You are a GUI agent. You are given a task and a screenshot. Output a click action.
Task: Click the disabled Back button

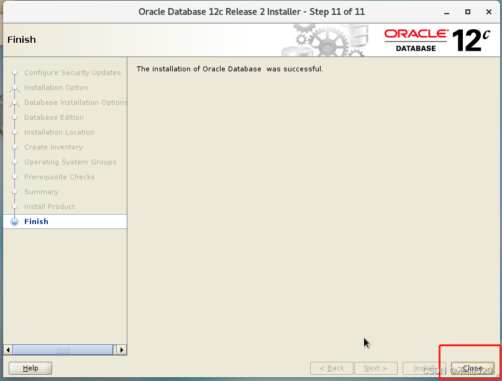(x=332, y=368)
